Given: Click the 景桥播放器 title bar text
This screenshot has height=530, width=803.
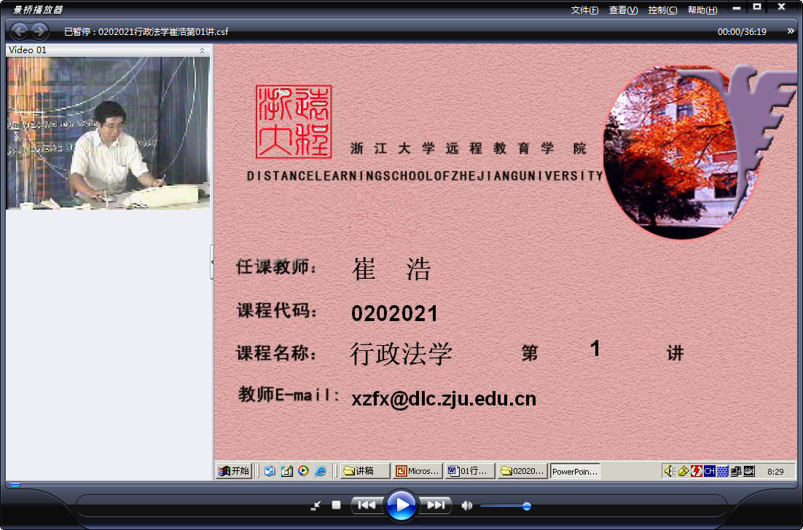Looking at the screenshot, I should (x=37, y=9).
